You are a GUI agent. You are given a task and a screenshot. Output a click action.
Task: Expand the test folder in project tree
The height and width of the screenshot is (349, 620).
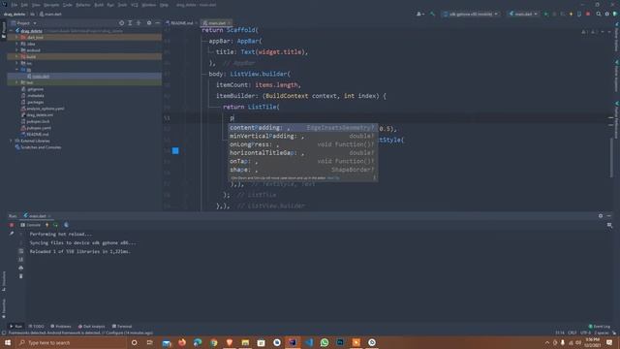pyautogui.click(x=16, y=82)
